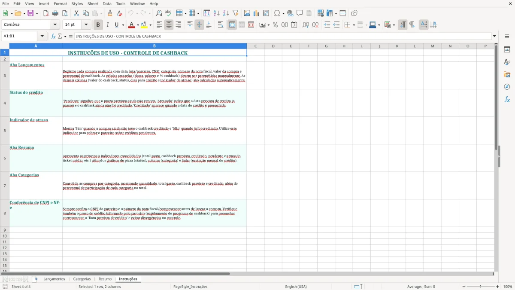Run the Spelling check icon
The height and width of the screenshot is (290, 515).
pyautogui.click(x=168, y=13)
